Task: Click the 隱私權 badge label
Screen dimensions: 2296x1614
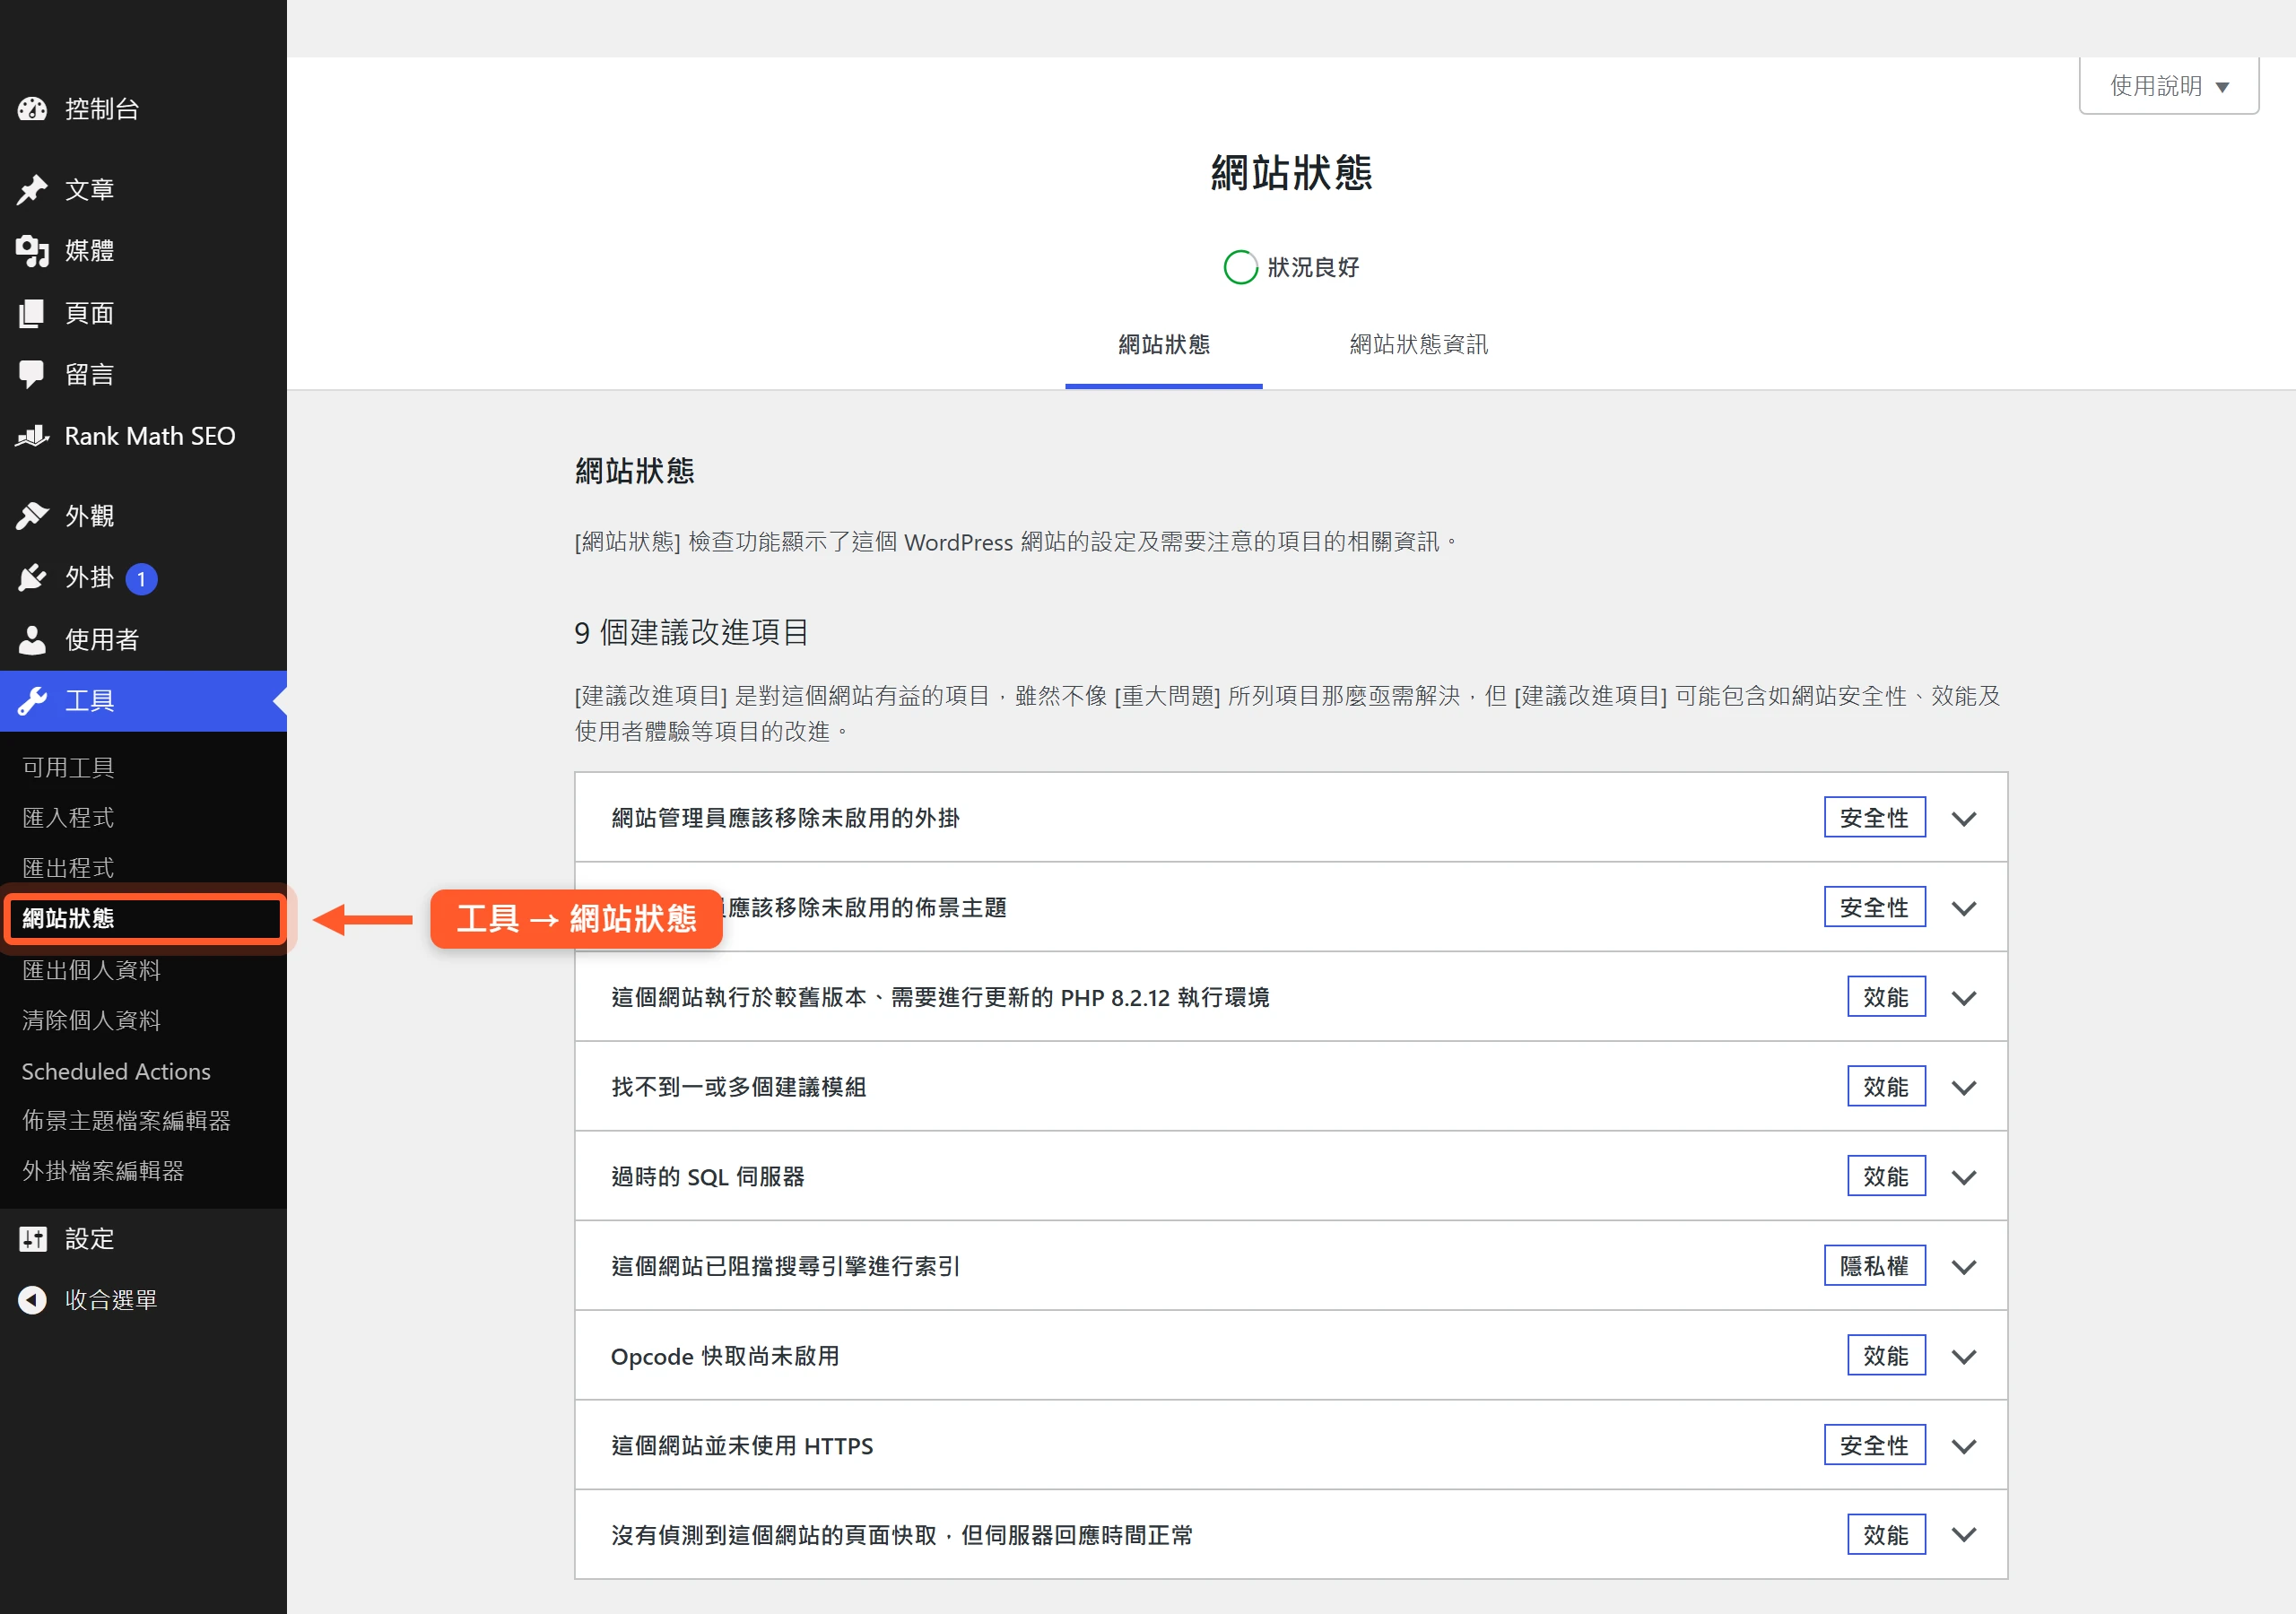Action: pyautogui.click(x=1874, y=1267)
